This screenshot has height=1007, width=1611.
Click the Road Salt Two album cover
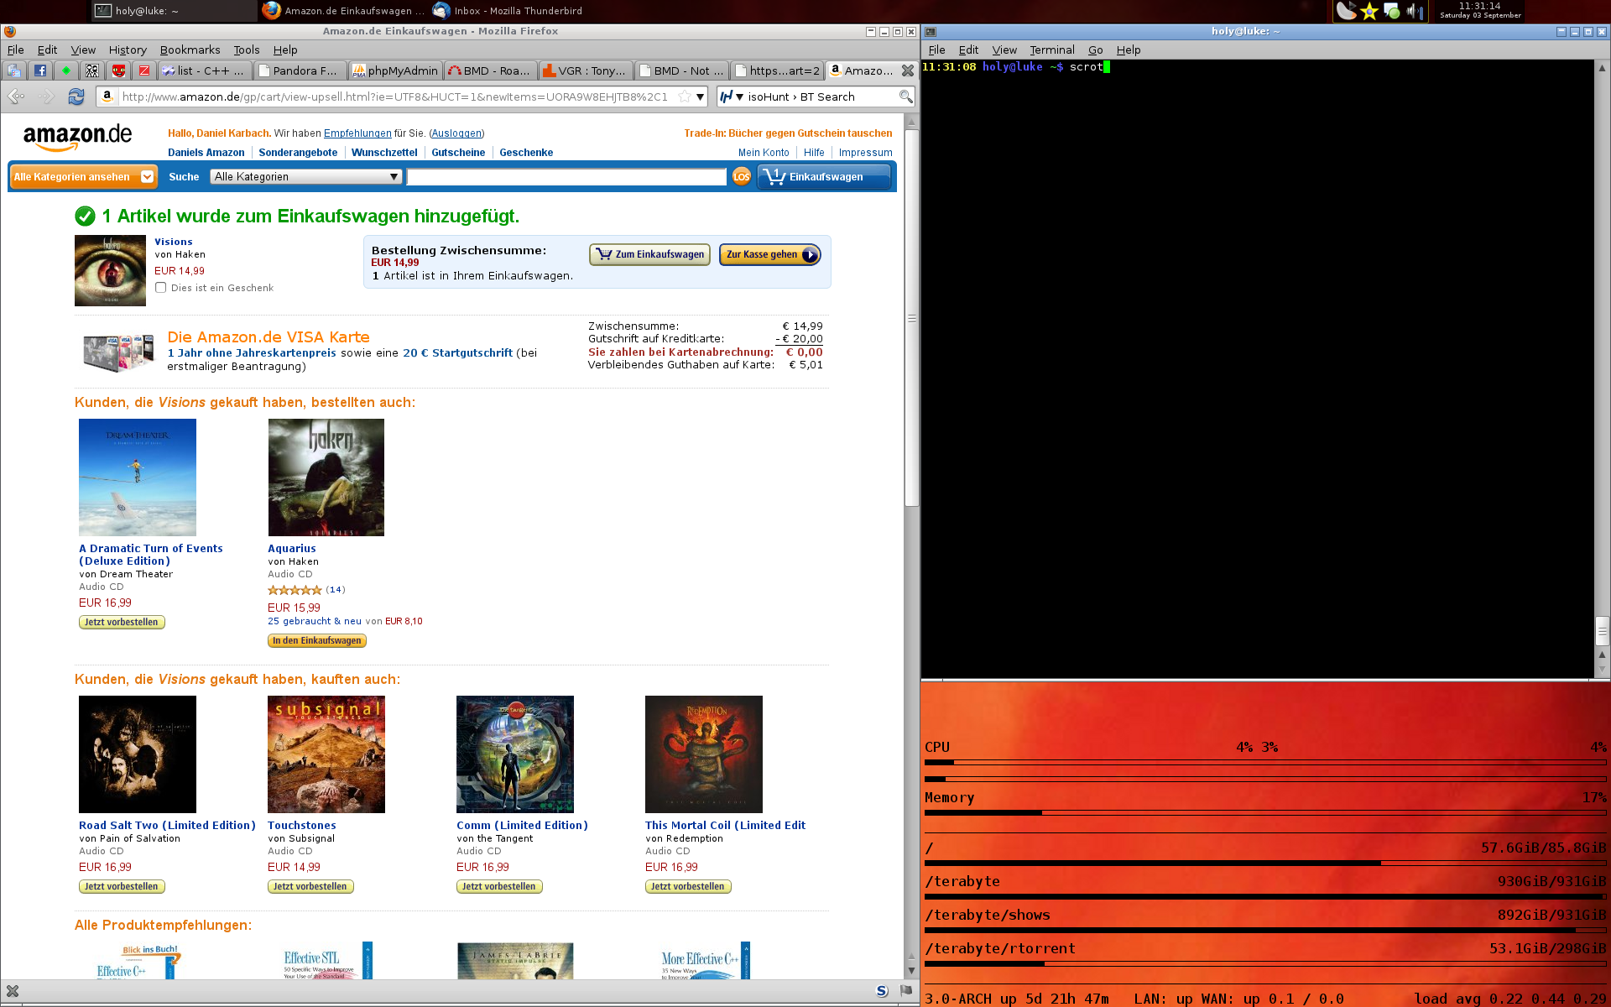[x=138, y=754]
